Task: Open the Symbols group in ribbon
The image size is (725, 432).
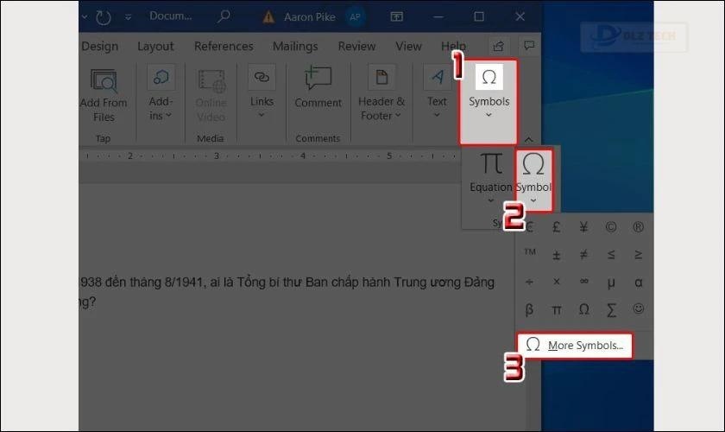Action: coord(489,101)
